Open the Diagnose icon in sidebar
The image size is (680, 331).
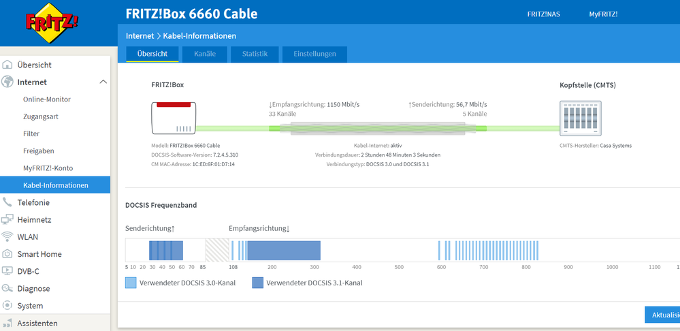pos(7,289)
